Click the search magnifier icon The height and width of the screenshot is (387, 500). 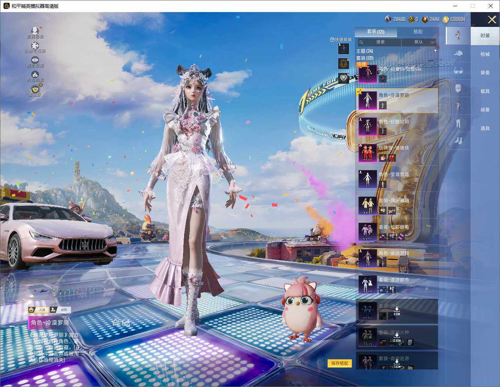pos(362,42)
